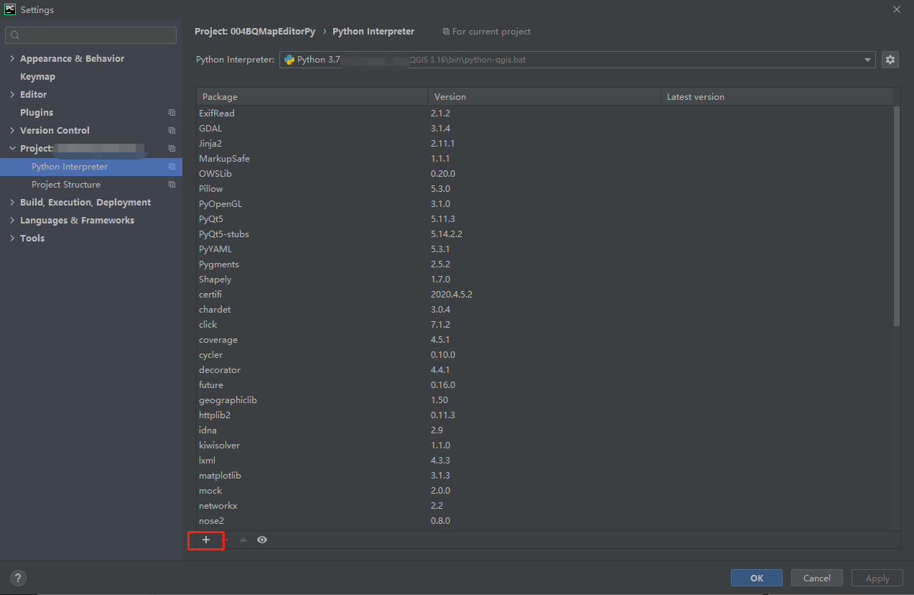
Task: Expand Appearance & Behavior section
Action: coord(12,59)
